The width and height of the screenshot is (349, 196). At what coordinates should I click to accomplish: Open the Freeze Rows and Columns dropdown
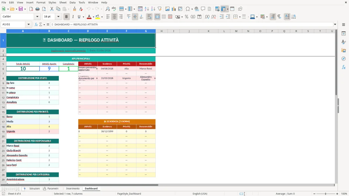pyautogui.click(x=228, y=9)
